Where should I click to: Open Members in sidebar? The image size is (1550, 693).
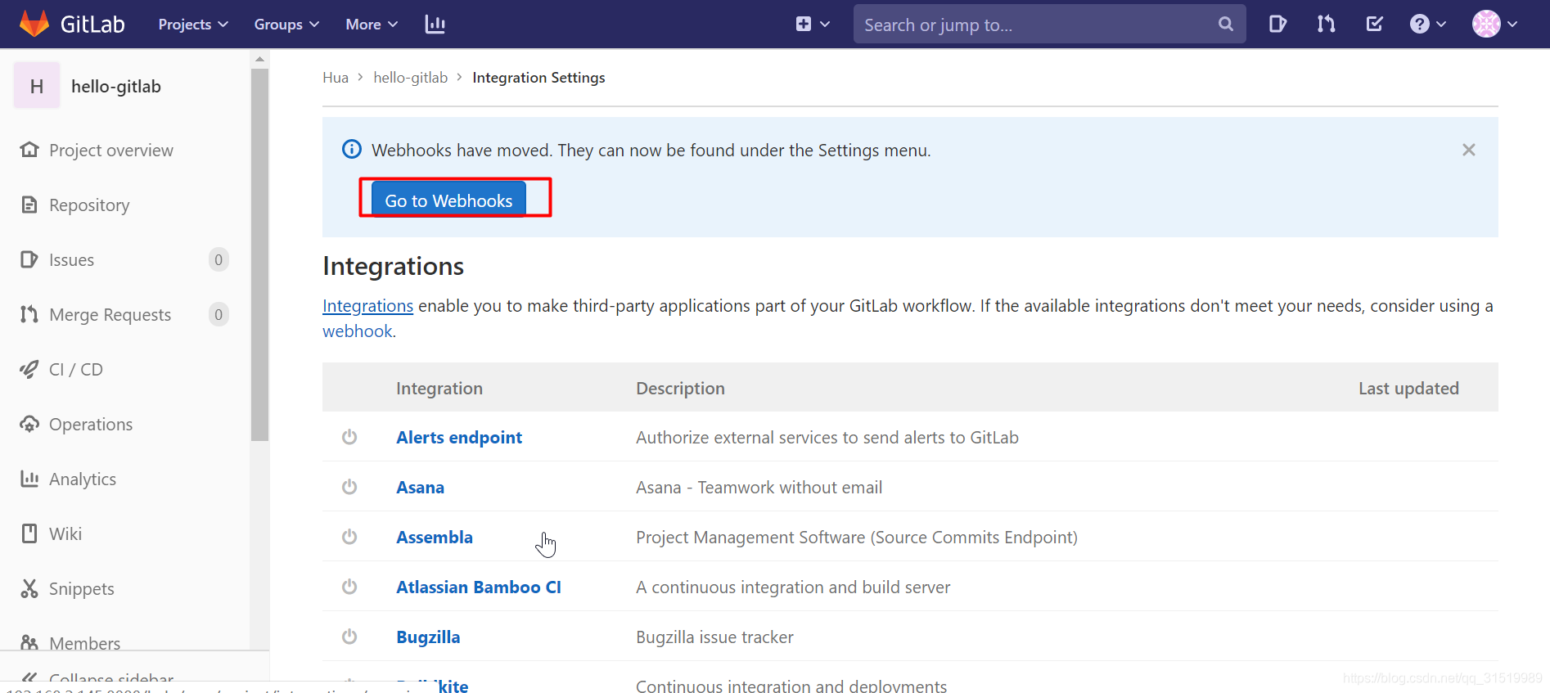pos(84,643)
